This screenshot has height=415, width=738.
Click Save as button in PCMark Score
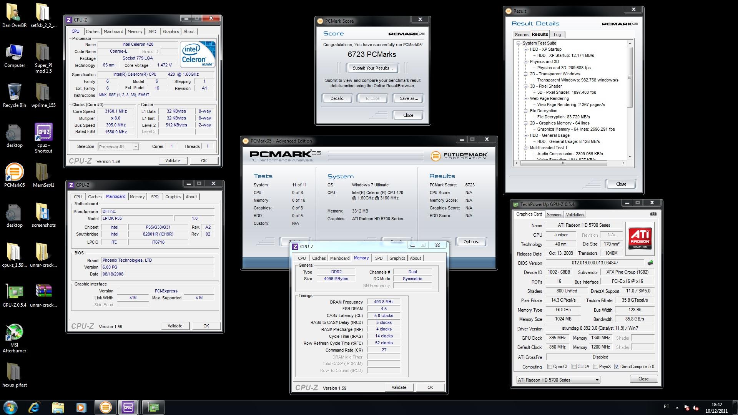click(x=409, y=98)
